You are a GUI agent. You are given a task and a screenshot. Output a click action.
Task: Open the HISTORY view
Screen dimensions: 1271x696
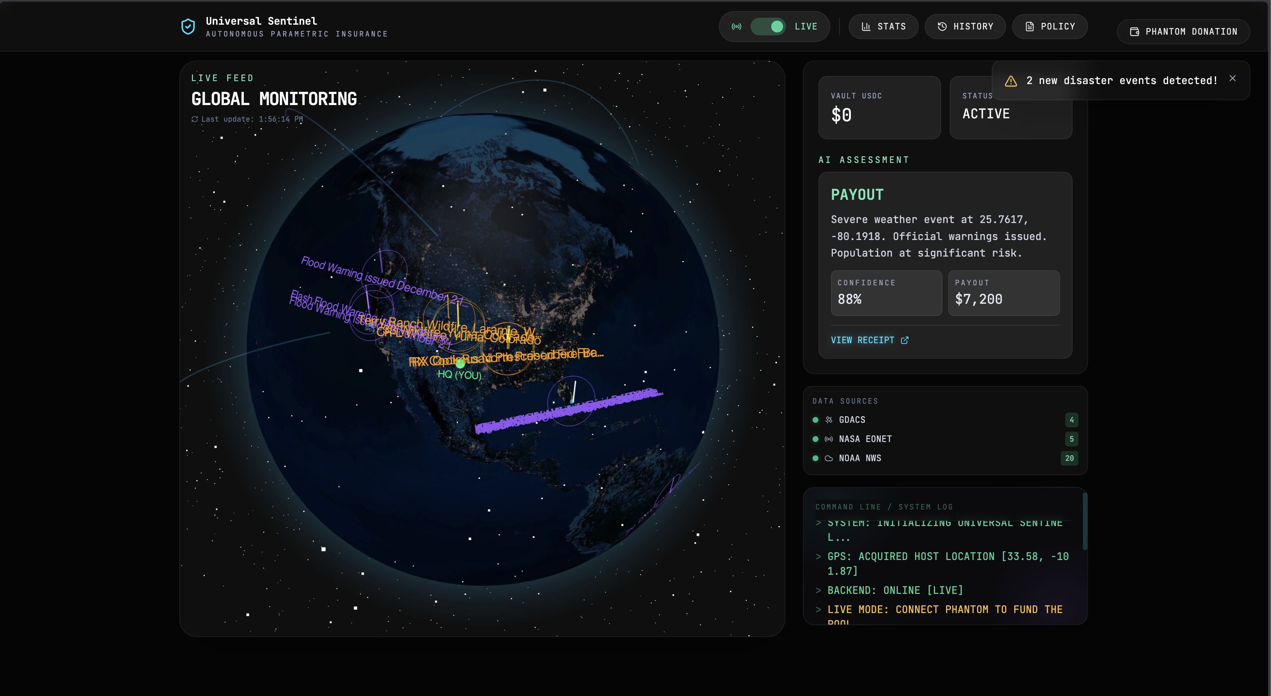pos(965,27)
